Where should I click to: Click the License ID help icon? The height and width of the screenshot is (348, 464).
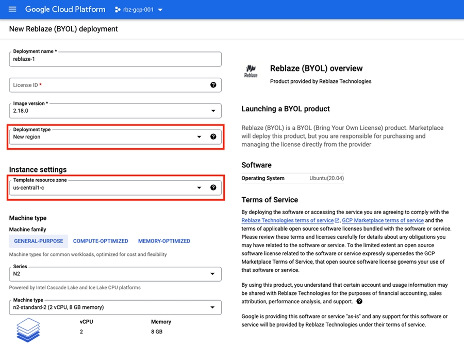(x=213, y=85)
